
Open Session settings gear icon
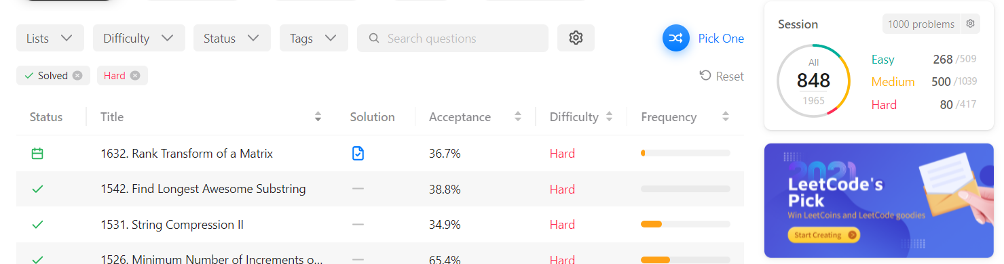(x=971, y=24)
